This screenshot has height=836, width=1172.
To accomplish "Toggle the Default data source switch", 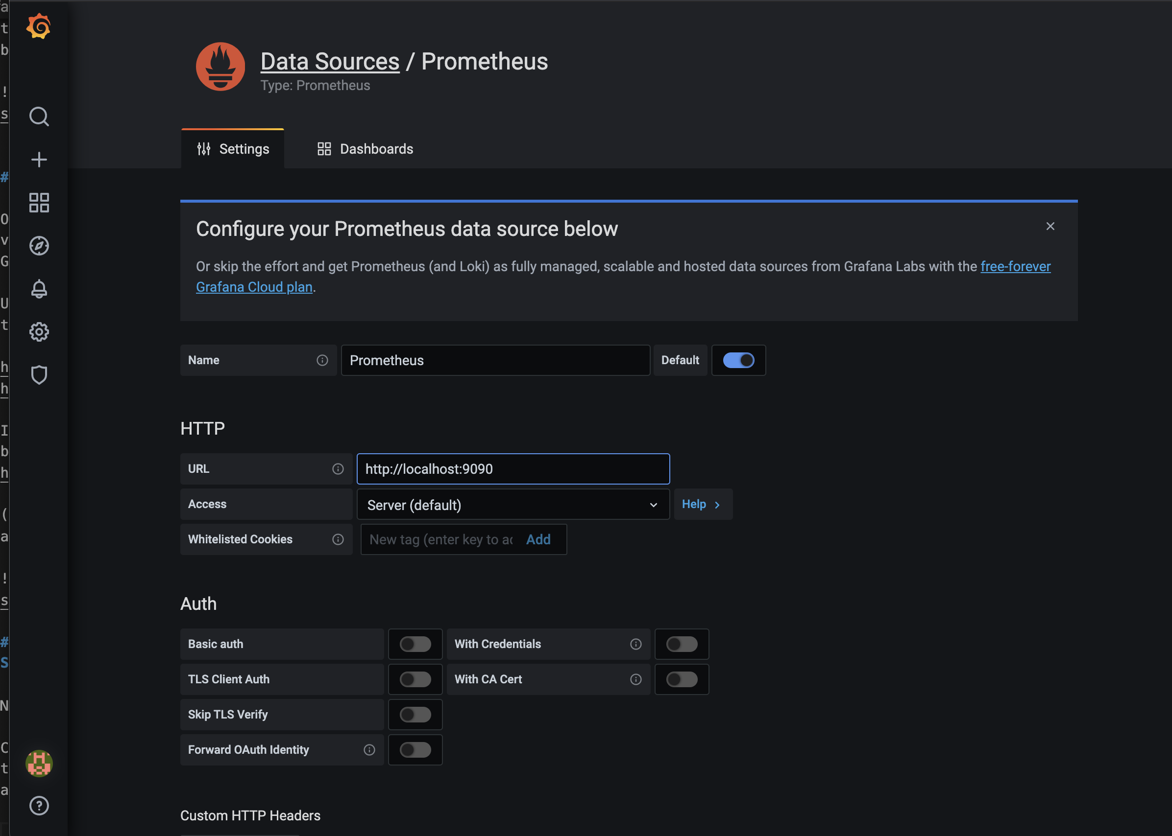I will tap(738, 360).
